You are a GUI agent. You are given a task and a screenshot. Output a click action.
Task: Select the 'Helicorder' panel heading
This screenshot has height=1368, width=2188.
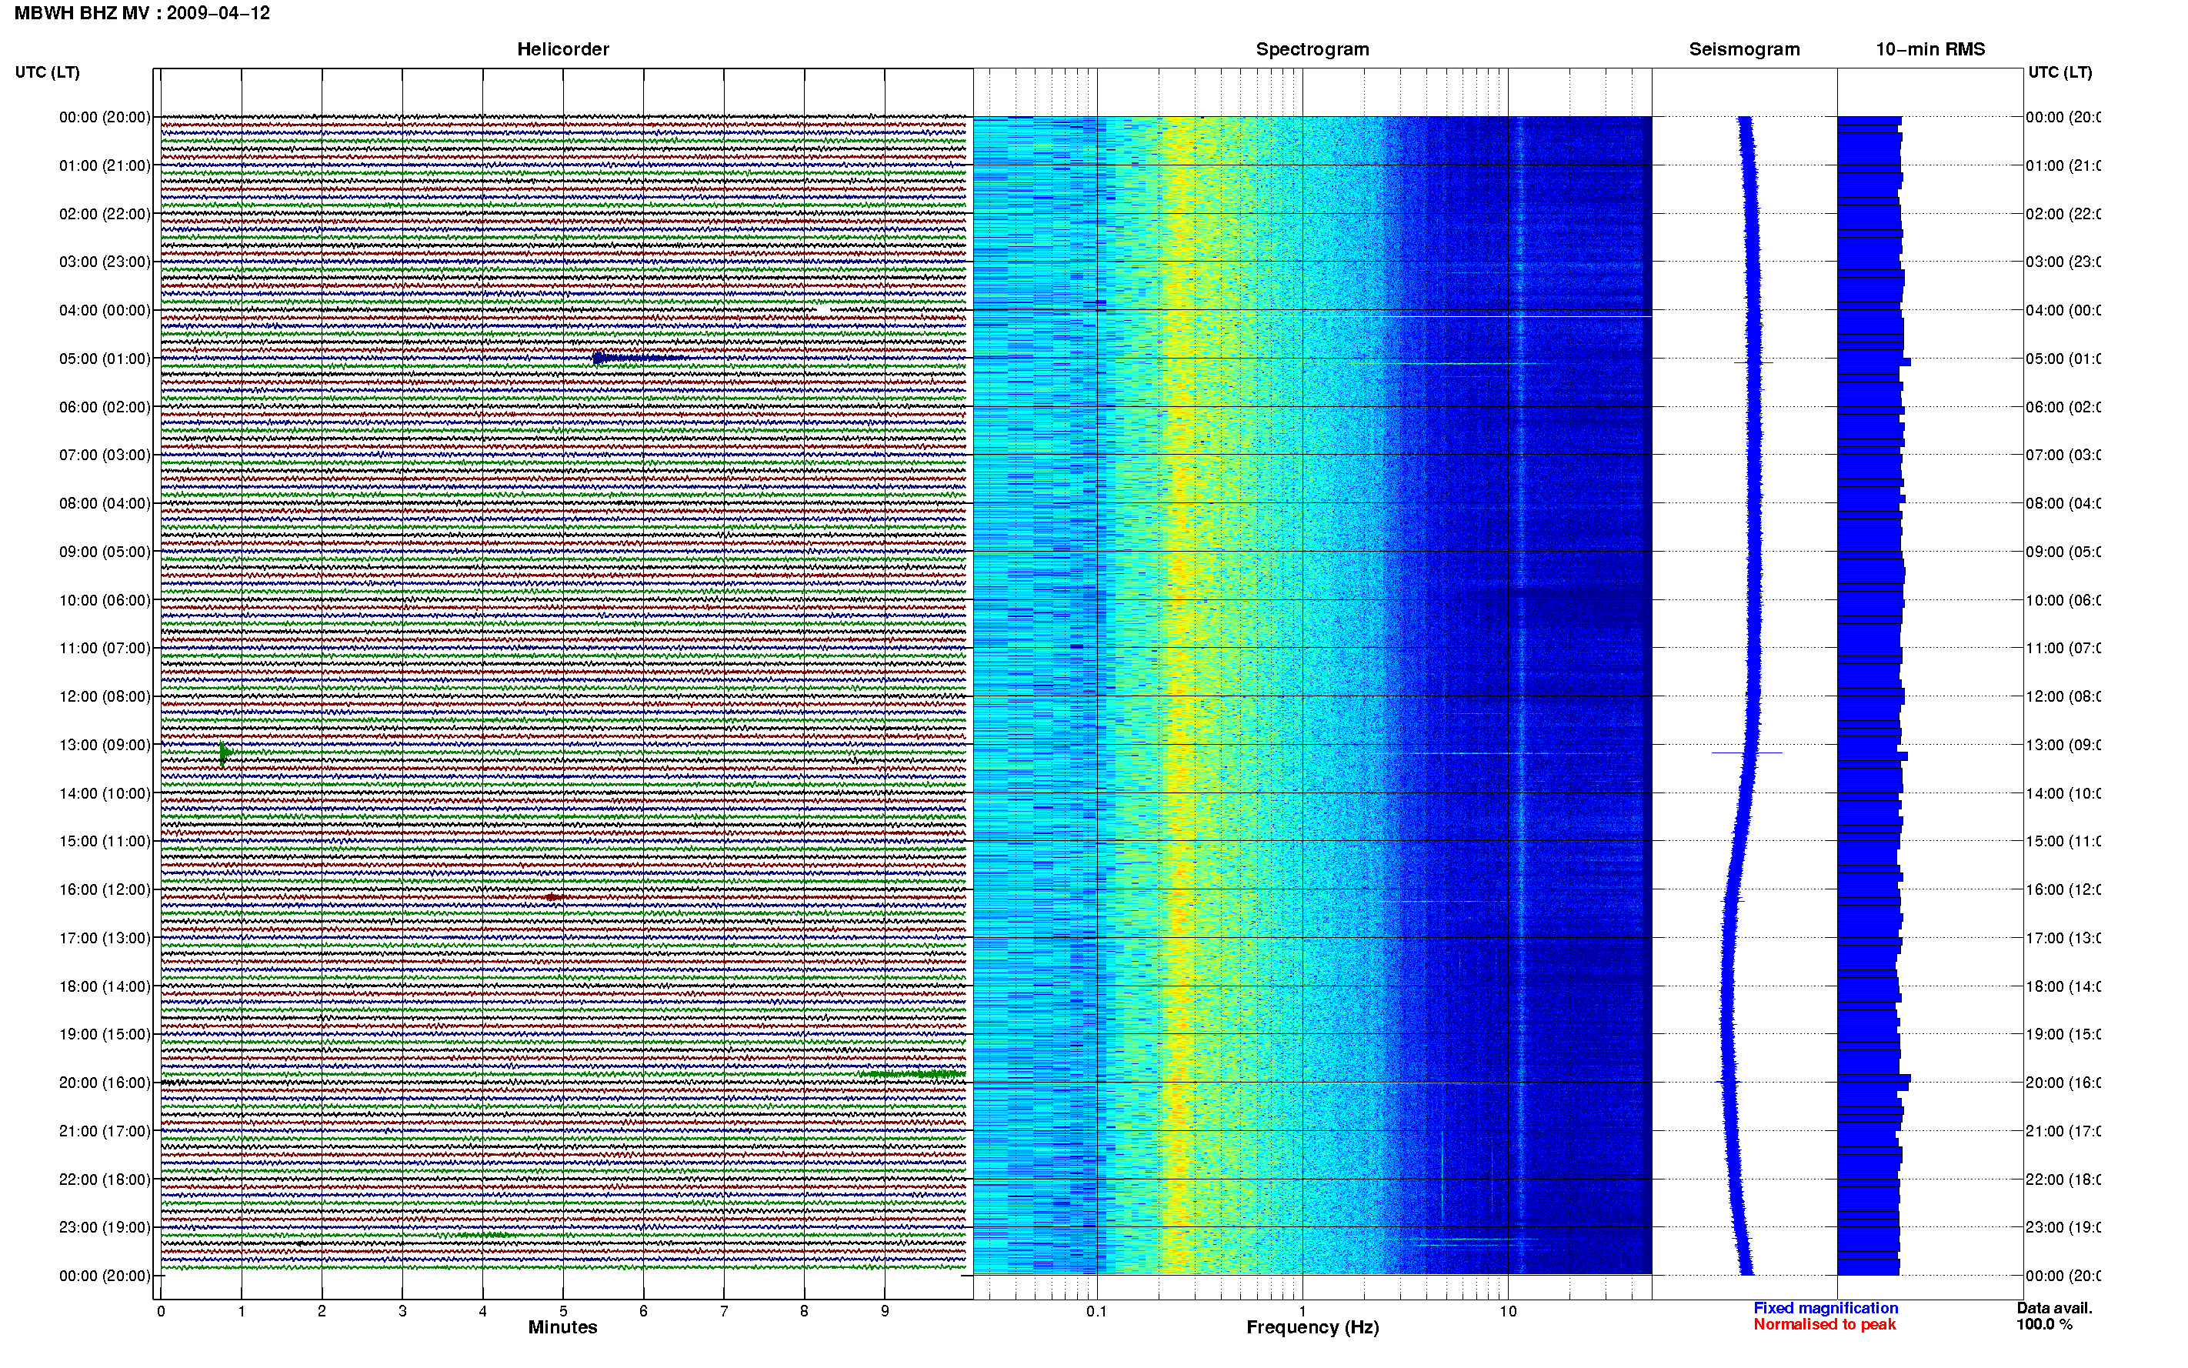pyautogui.click(x=562, y=49)
